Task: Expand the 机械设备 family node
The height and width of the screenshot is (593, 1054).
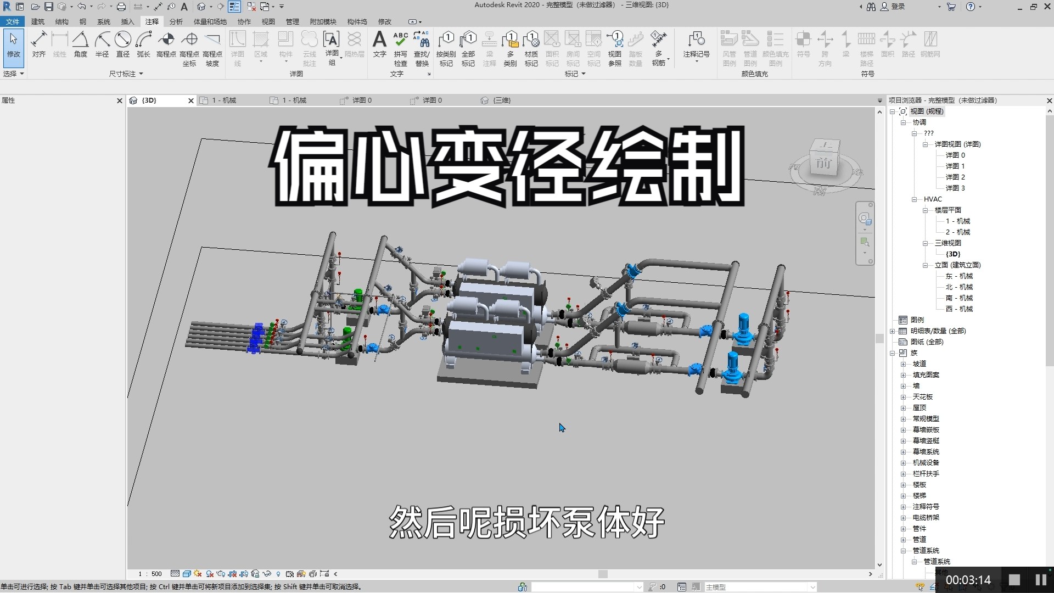Action: (904, 463)
